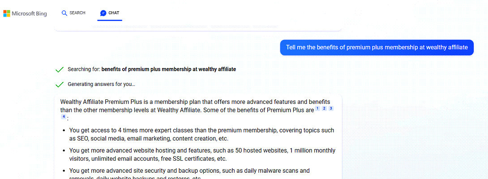Click the bullet about expert classes
This screenshot has width=488, height=179.
tap(201, 134)
